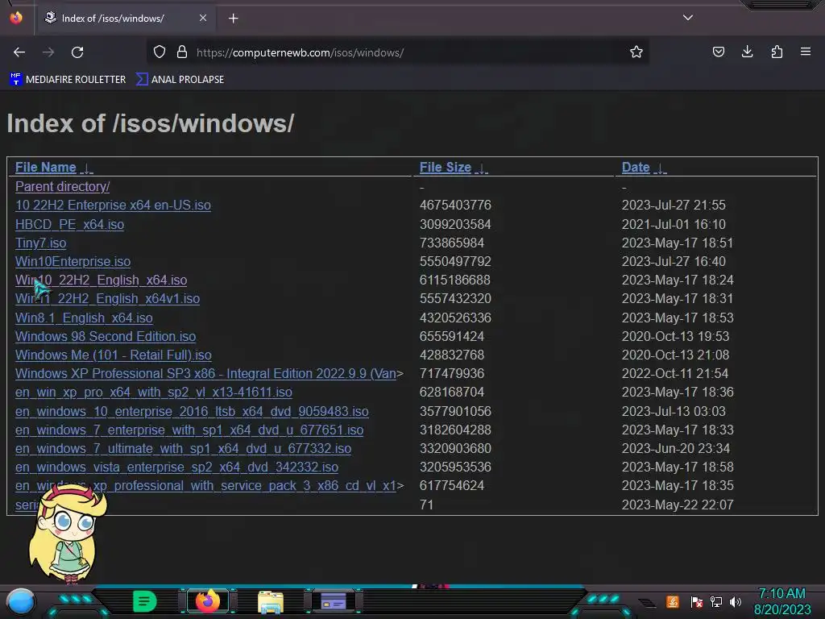Viewport: 825px width, 619px height.
Task: Open File Explorer from the taskbar
Action: (271, 601)
